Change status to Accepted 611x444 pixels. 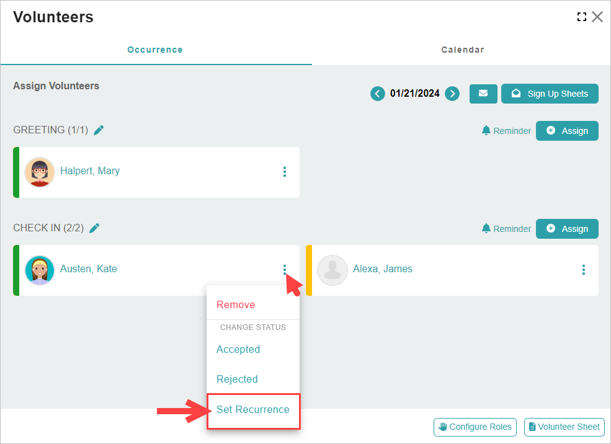pyautogui.click(x=238, y=350)
